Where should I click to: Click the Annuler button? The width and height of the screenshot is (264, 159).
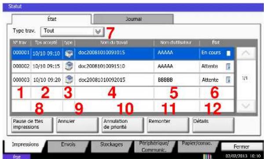77,125
